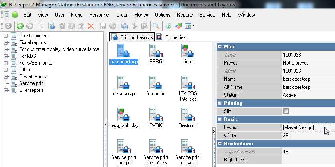
Task: Collapse the Basic properties section
Action: click(x=220, y=119)
